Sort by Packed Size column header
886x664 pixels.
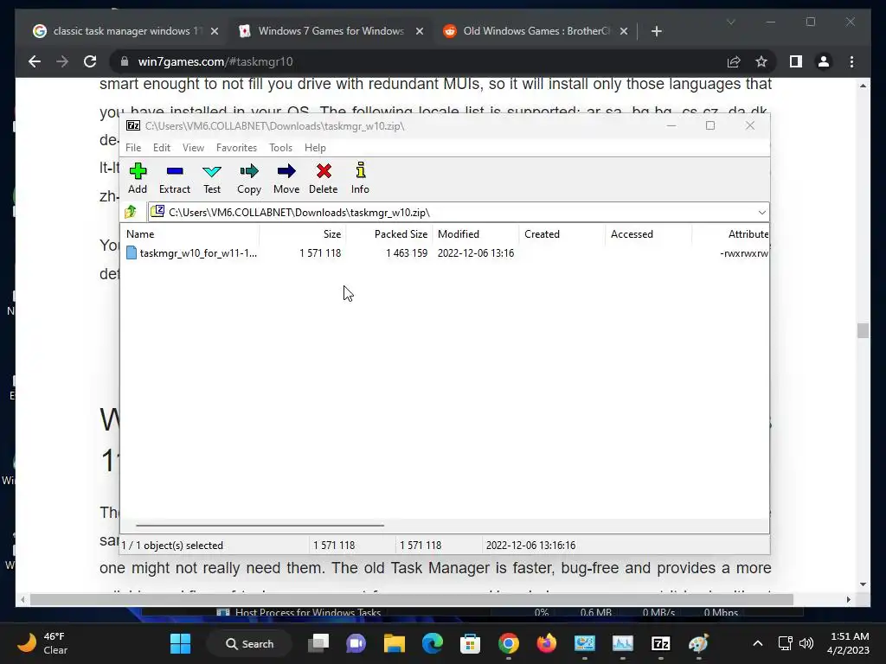[x=389, y=233]
